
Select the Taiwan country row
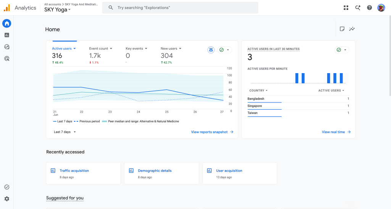(x=298, y=113)
